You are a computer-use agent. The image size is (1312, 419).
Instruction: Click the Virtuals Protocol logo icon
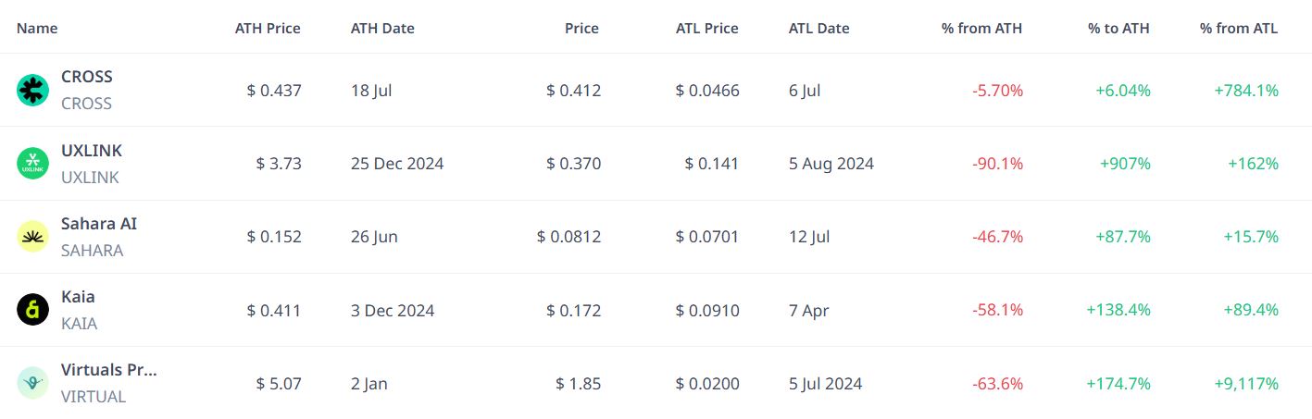pos(32,383)
